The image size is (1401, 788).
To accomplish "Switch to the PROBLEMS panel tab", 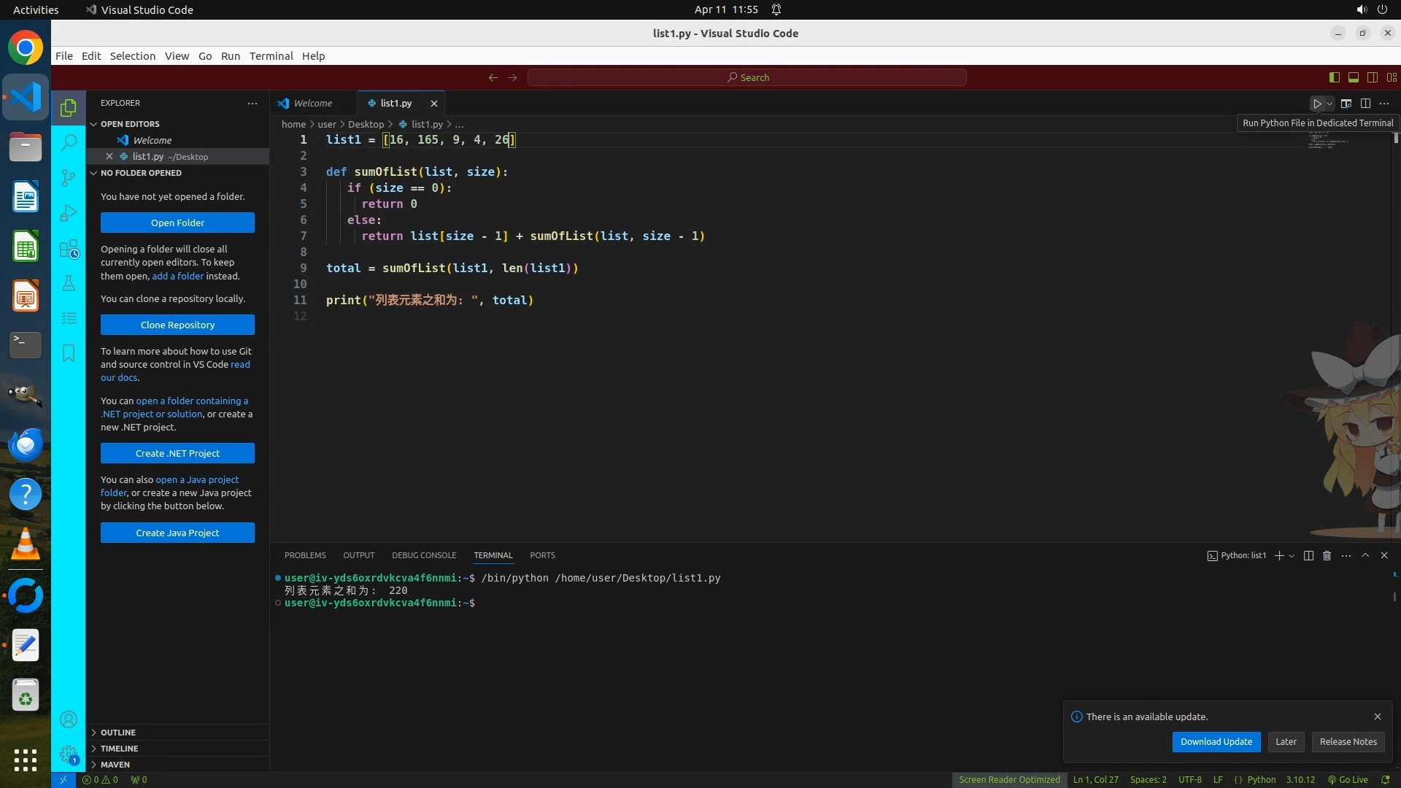I will point(305,555).
